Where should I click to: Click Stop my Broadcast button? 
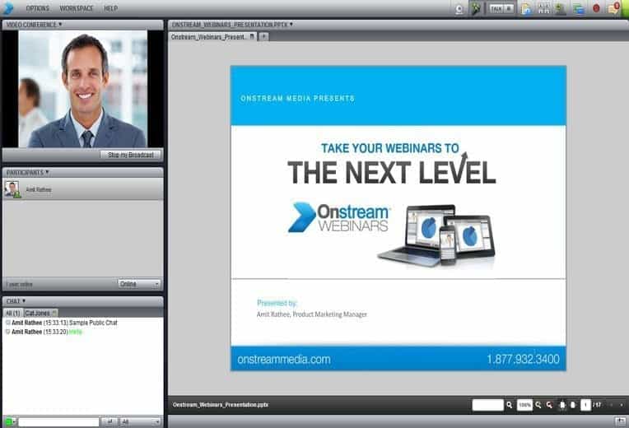click(x=131, y=155)
